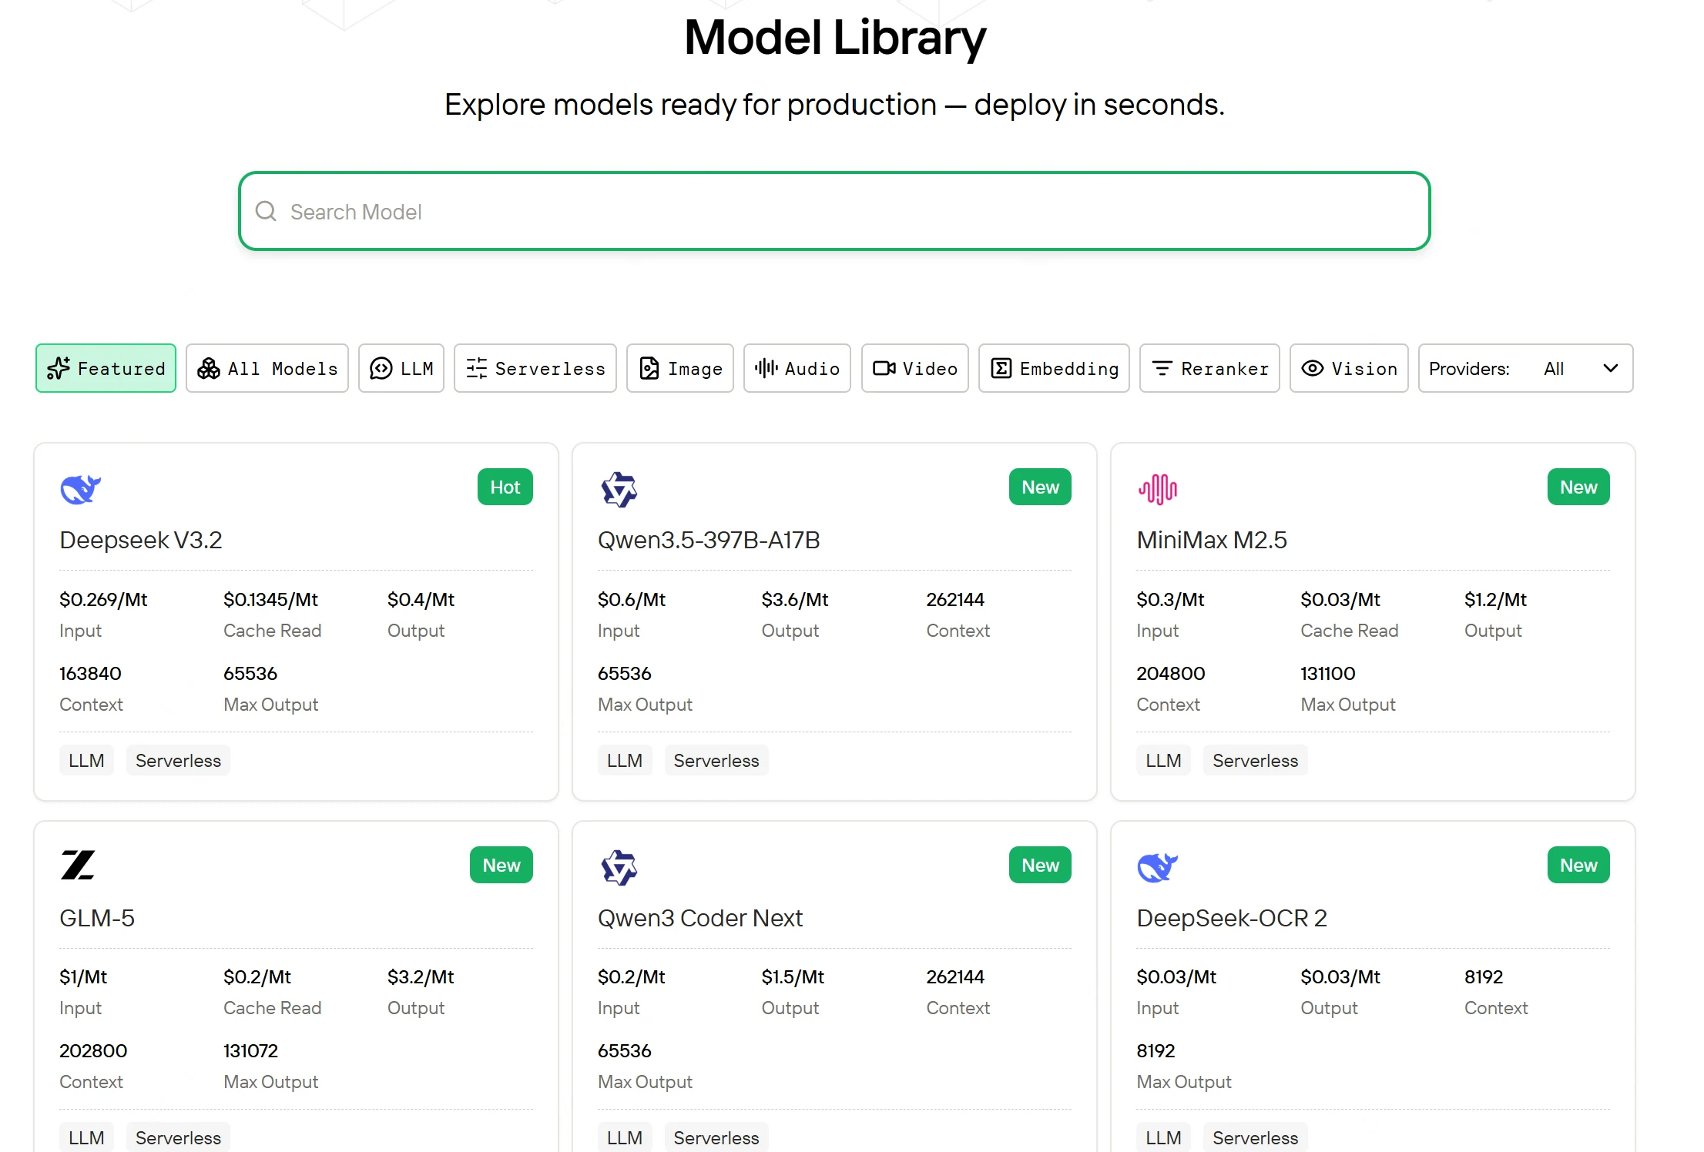This screenshot has height=1152, width=1704.
Task: Open the Qwen3.5-397B-A17B model title
Action: (709, 540)
